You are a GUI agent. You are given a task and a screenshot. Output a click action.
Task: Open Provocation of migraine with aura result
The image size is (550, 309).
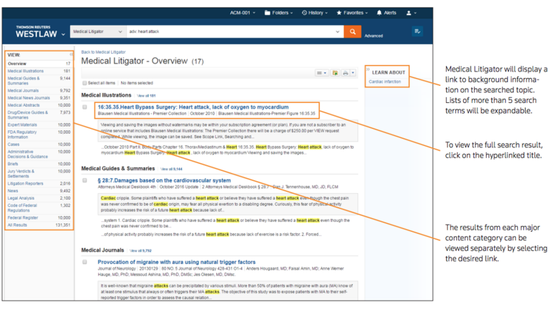point(176,262)
